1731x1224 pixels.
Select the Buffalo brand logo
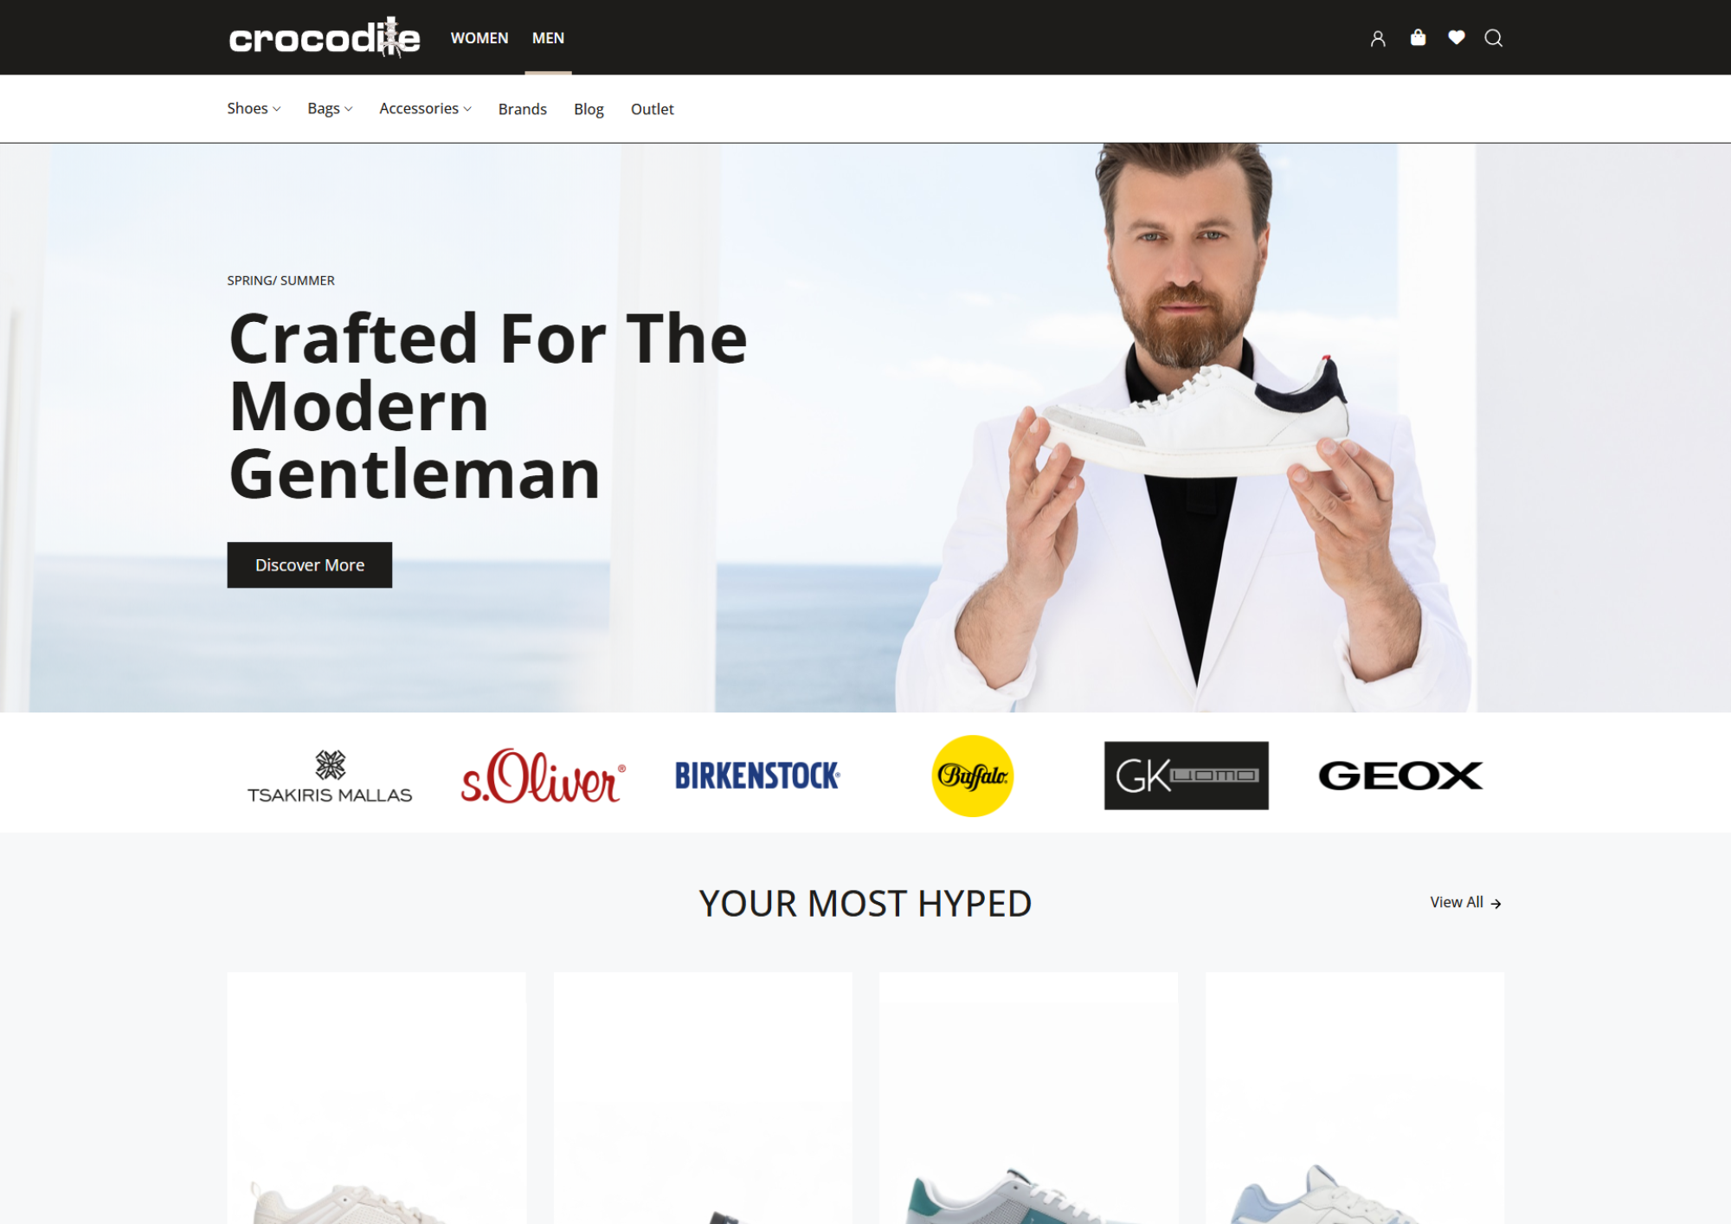point(973,776)
